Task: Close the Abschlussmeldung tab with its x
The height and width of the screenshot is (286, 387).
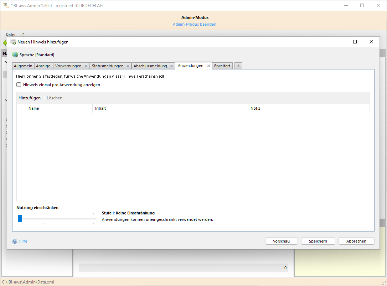Action: [x=171, y=66]
